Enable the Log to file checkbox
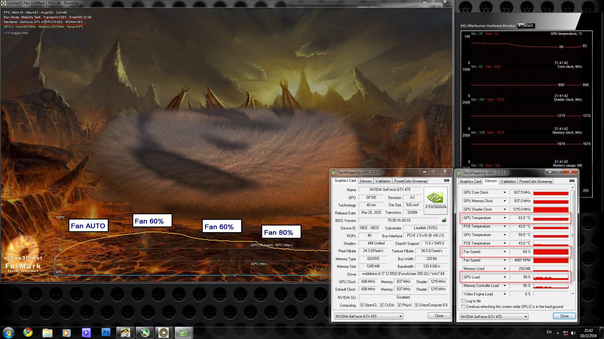 (463, 301)
